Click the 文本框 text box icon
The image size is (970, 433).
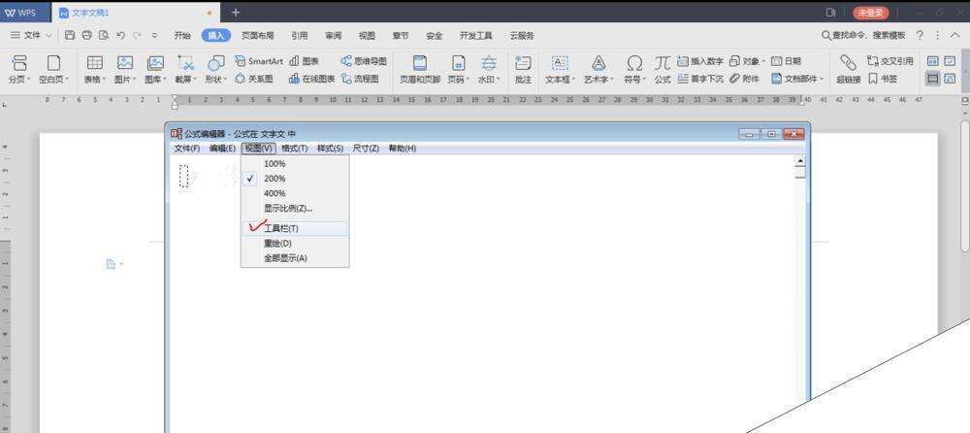click(x=560, y=62)
